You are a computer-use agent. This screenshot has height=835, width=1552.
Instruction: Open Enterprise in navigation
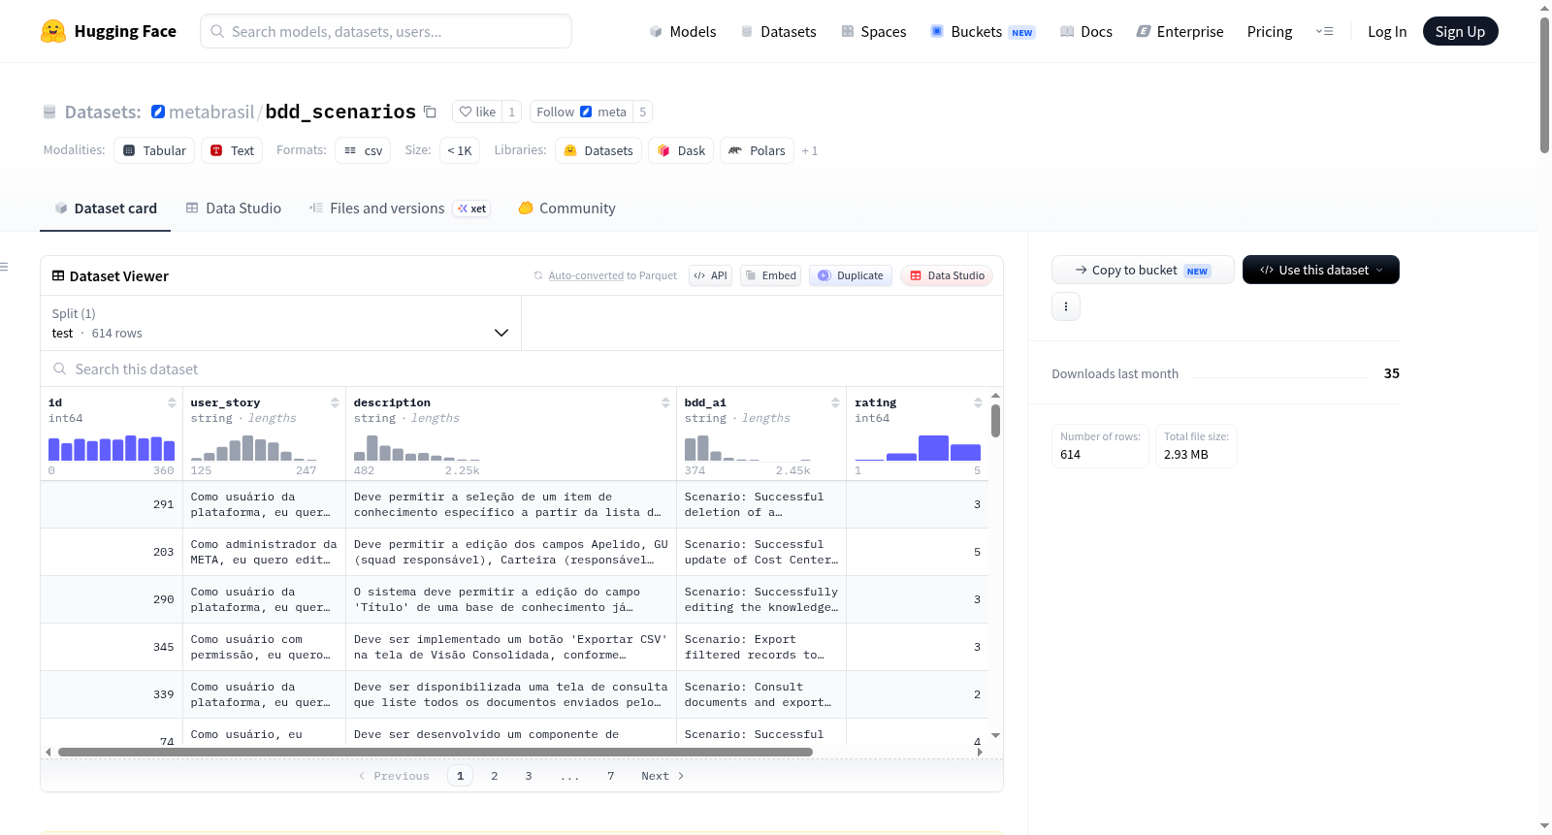tap(1180, 31)
